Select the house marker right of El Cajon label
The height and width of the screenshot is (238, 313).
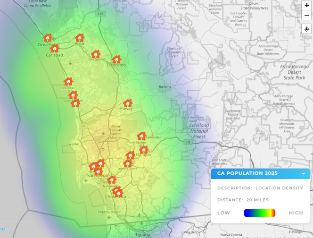(144, 150)
